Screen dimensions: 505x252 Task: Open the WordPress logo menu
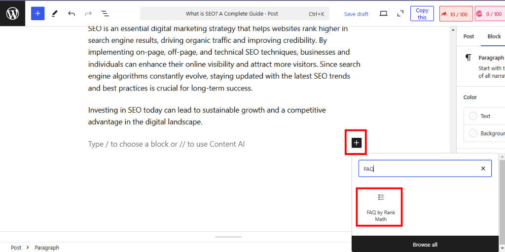(12, 13)
